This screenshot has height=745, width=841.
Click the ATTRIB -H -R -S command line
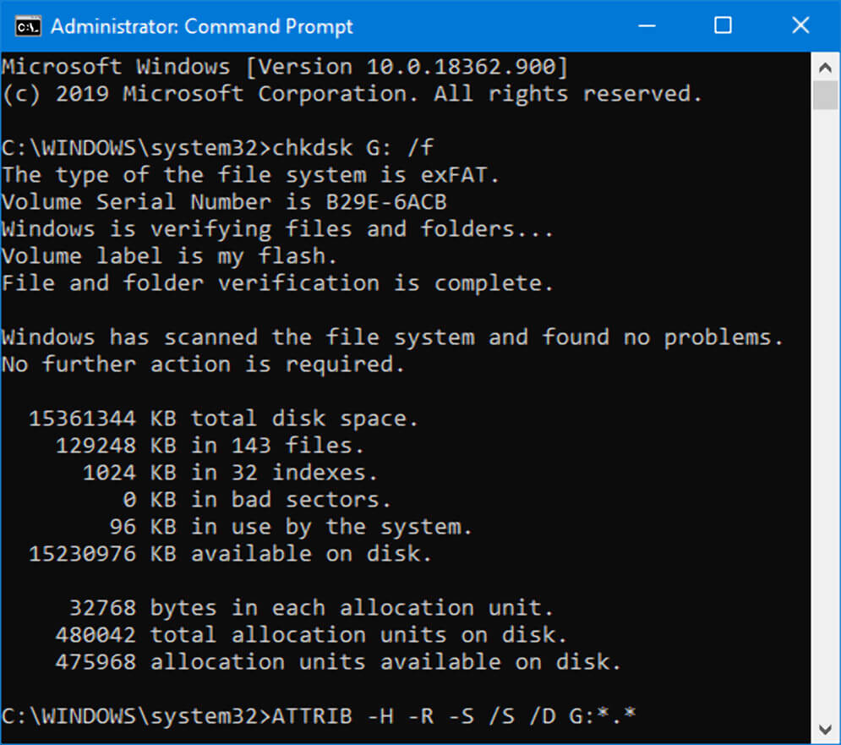(x=453, y=716)
